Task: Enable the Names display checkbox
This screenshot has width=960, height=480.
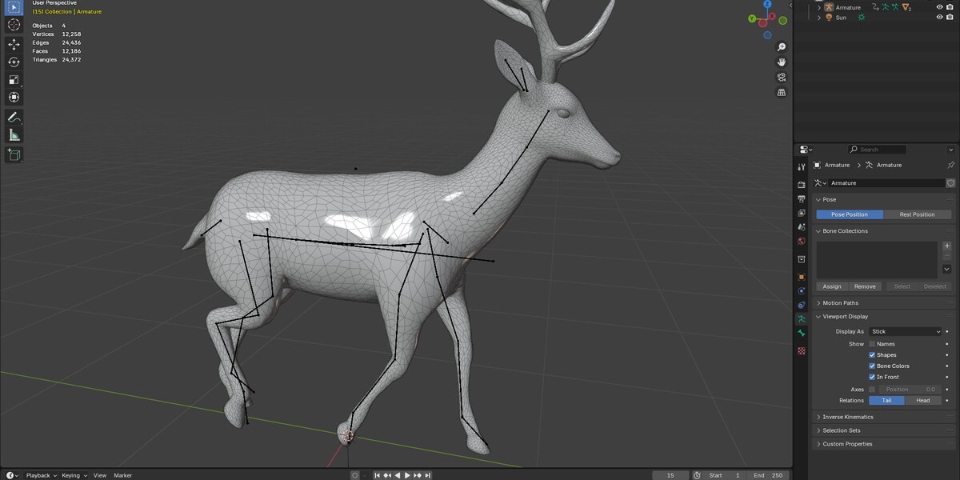Action: tap(872, 344)
